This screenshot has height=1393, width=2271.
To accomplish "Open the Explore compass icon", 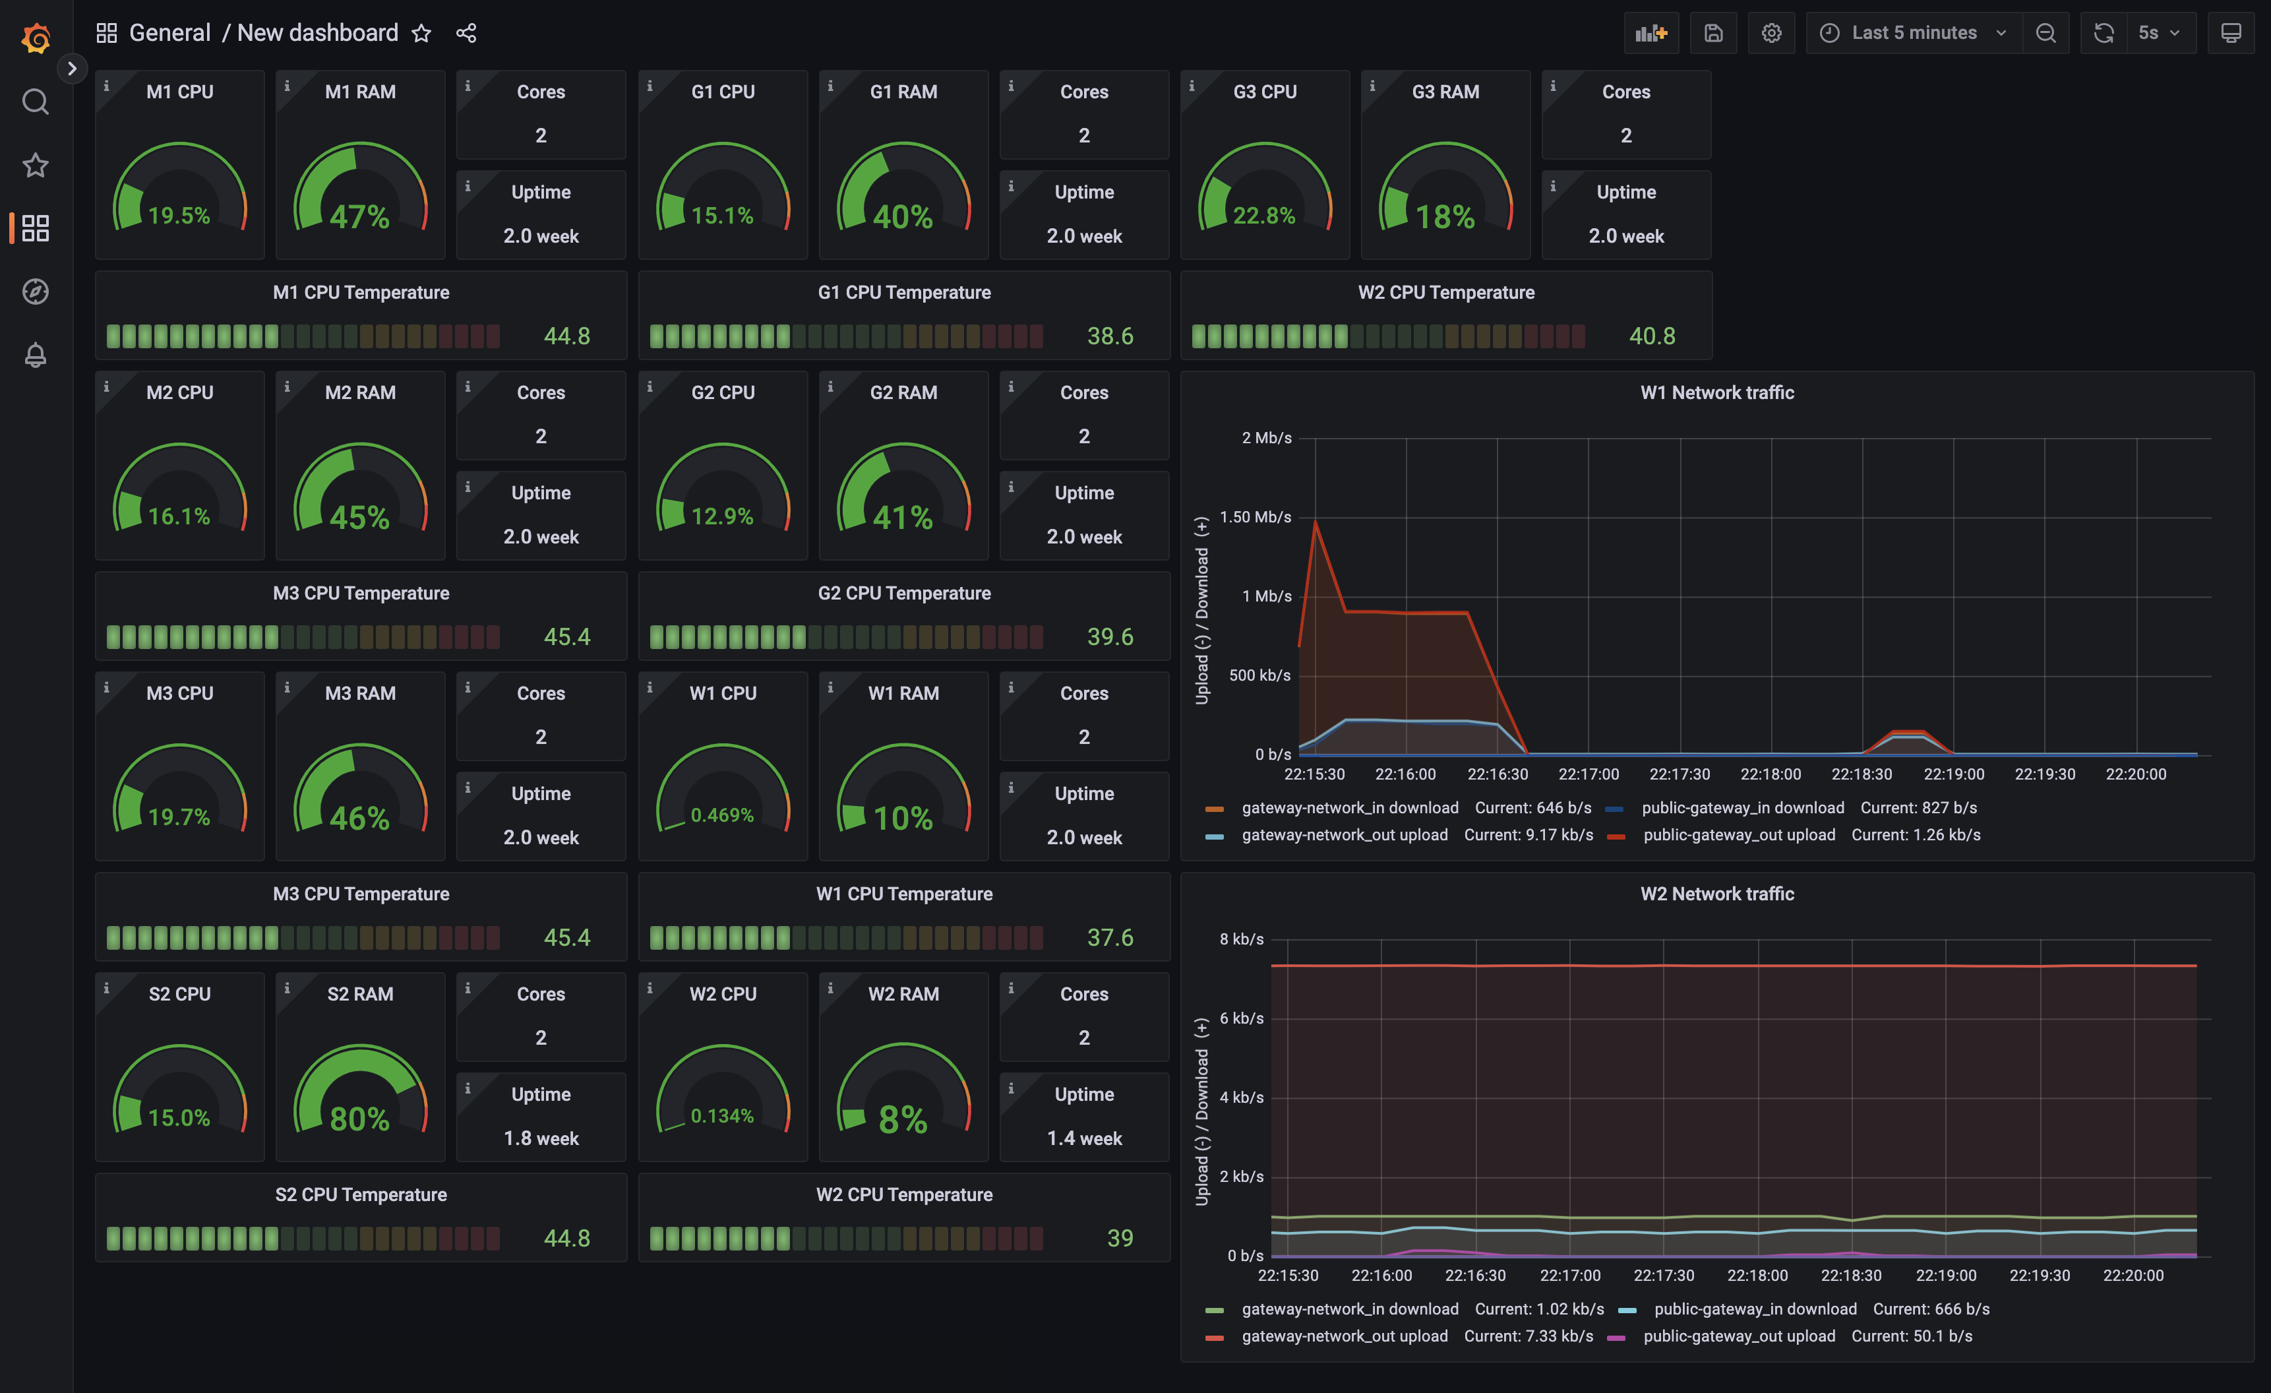I will (35, 292).
